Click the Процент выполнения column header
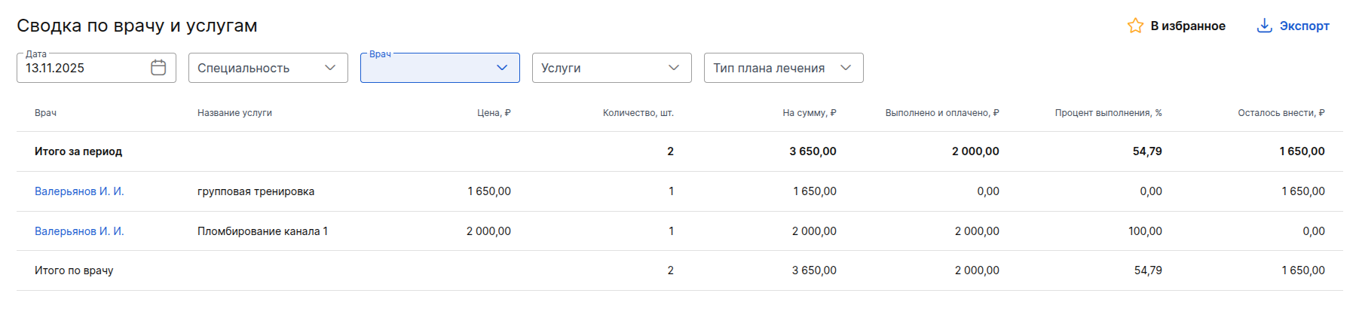 [1108, 113]
